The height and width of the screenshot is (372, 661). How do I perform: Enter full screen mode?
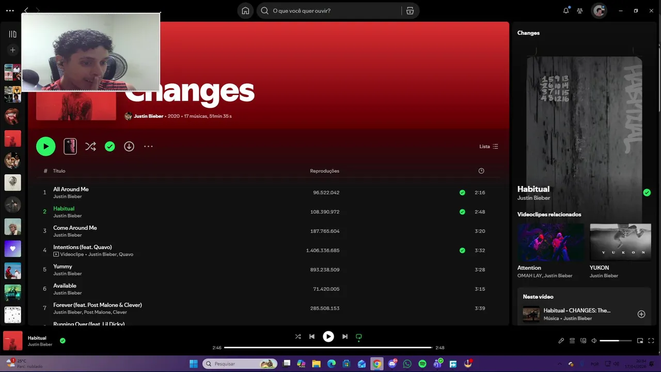(x=651, y=341)
